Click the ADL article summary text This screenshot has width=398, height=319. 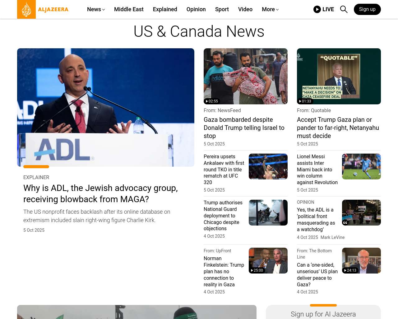[x=97, y=216]
